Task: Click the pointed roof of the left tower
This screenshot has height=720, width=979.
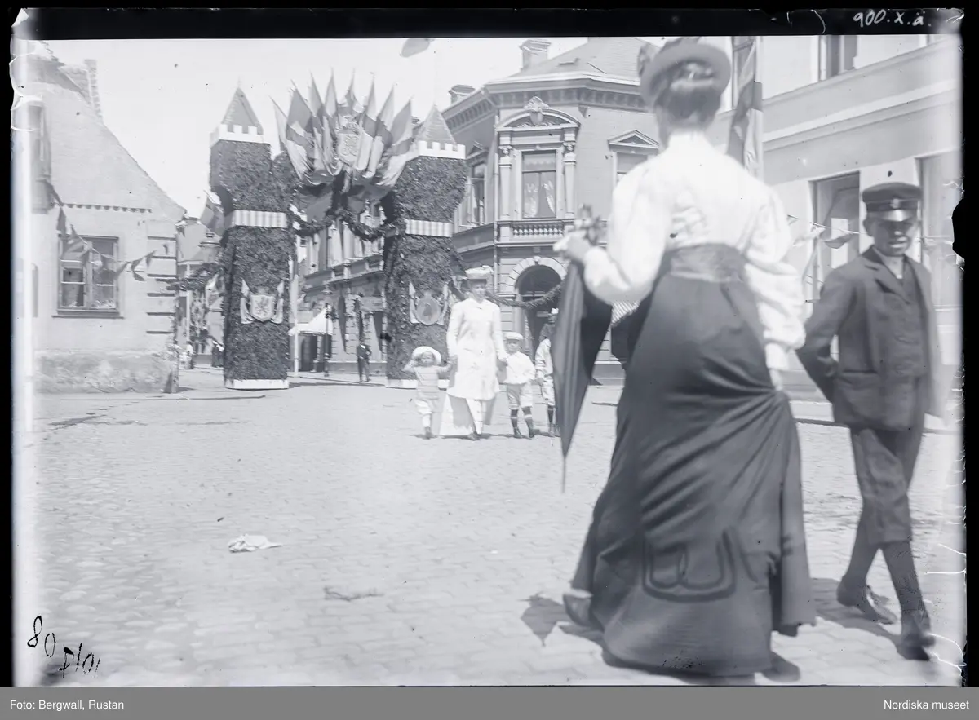Action: click(x=241, y=108)
